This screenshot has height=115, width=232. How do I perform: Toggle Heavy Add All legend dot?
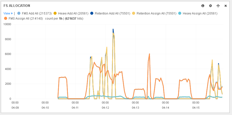(x=55, y=13)
